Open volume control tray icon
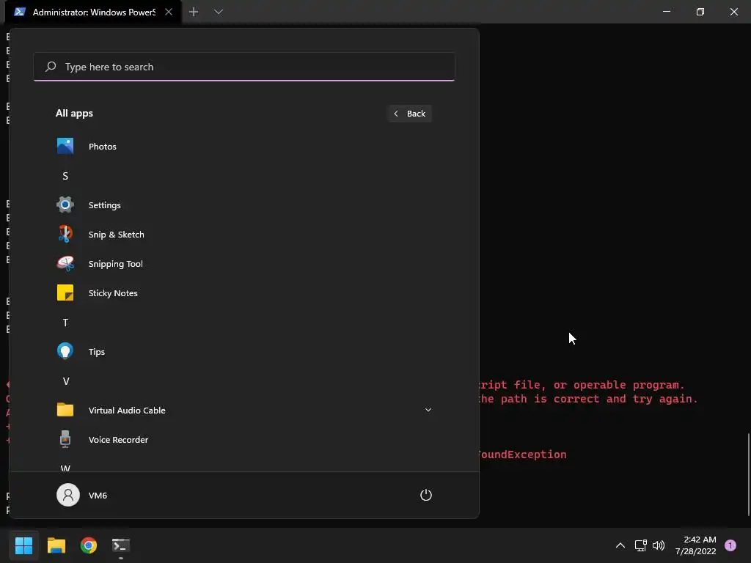Viewport: 751px width, 563px height. tap(659, 545)
